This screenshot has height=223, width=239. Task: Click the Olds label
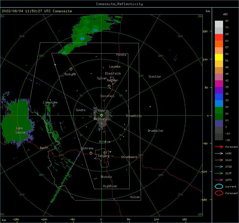(101, 111)
